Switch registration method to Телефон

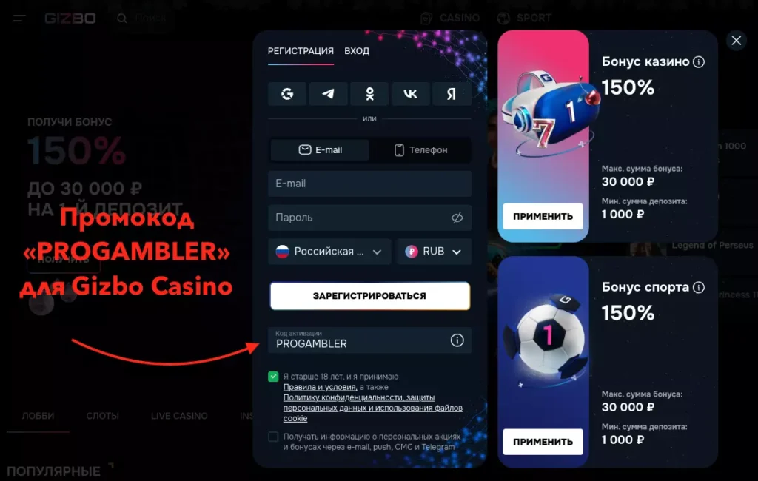tap(420, 150)
